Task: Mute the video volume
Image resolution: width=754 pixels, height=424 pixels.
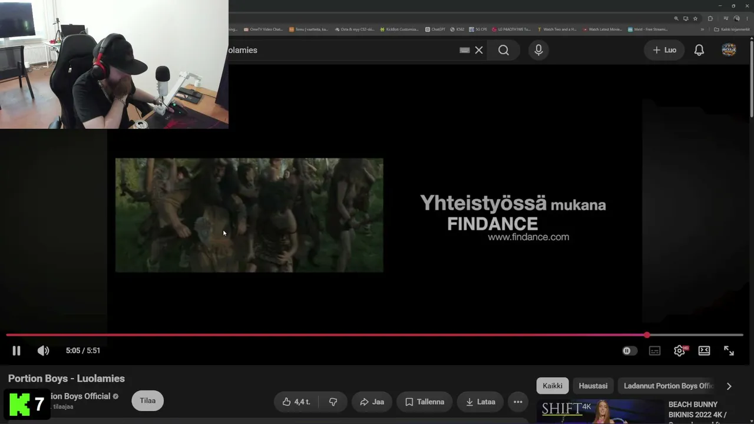Action: tap(43, 350)
